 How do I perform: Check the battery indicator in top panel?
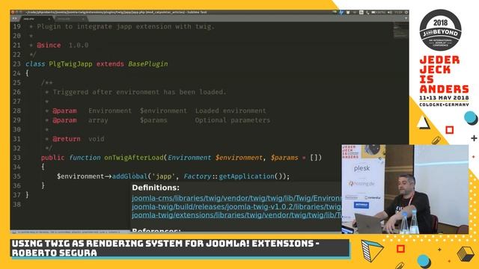pyautogui.click(x=378, y=13)
